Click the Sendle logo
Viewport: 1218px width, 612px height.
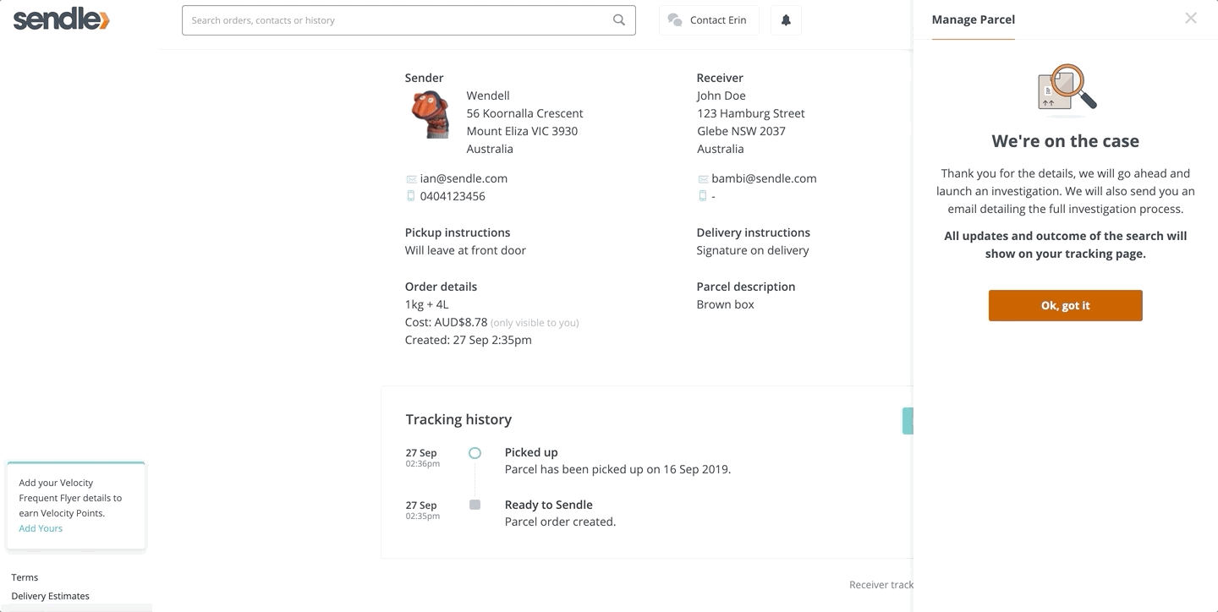coord(61,19)
